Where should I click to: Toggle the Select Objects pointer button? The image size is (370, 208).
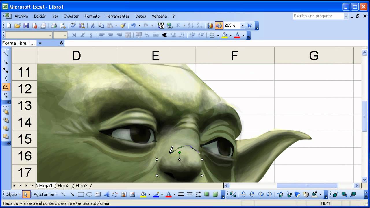click(26, 194)
